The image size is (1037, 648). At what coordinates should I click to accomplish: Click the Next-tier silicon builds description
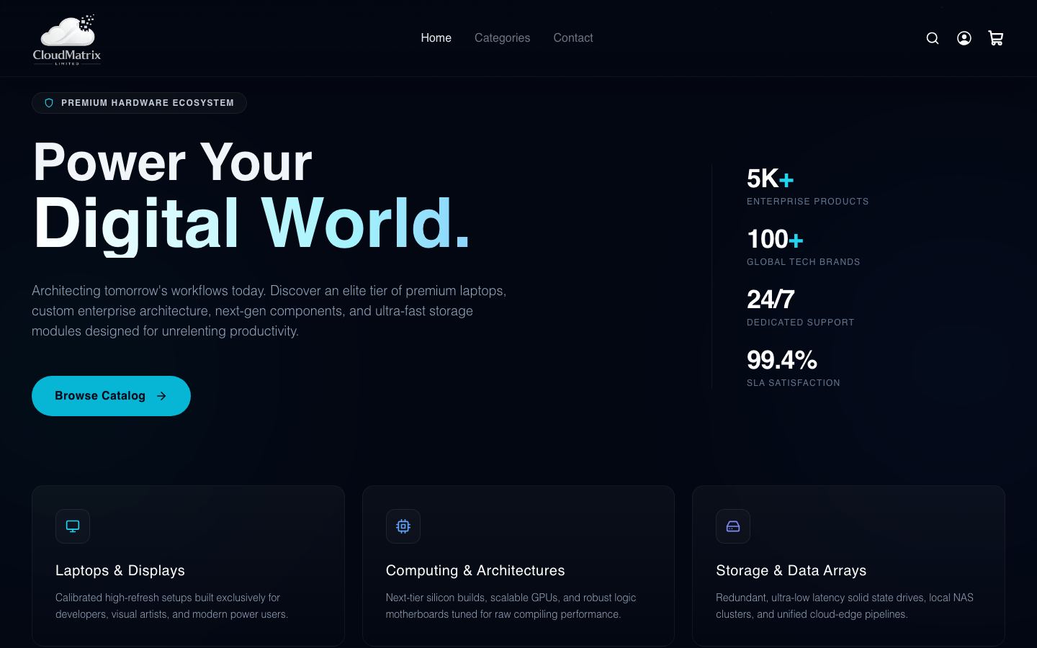(511, 606)
